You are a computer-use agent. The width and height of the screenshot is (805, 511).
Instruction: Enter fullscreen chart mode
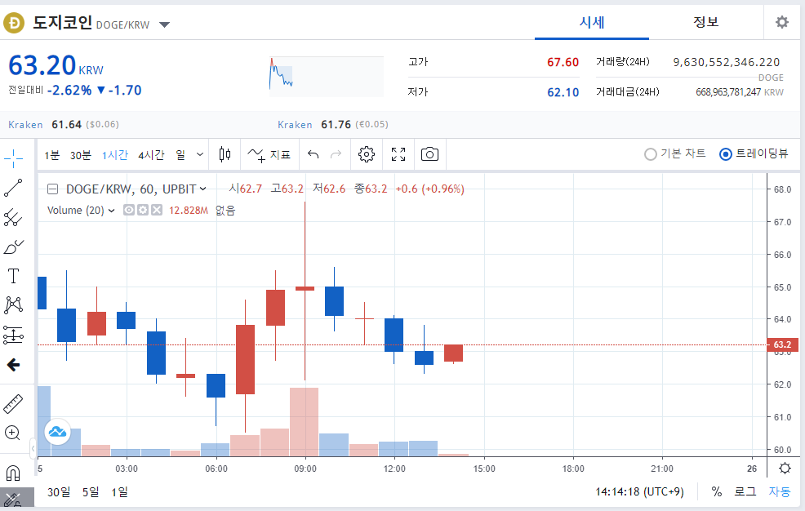click(x=398, y=154)
